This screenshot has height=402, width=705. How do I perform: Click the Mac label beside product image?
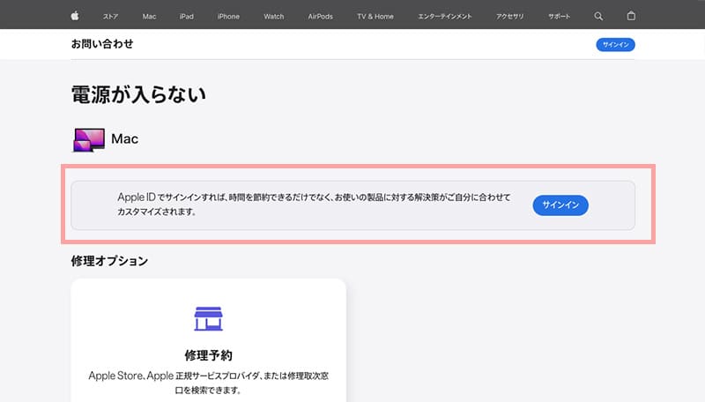tap(124, 139)
